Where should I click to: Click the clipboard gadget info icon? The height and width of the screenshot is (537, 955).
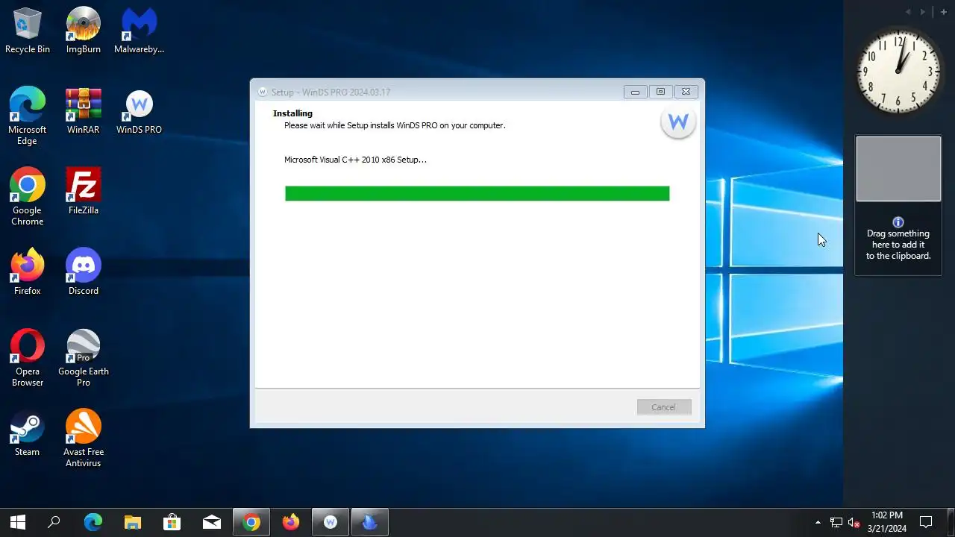pyautogui.click(x=898, y=222)
